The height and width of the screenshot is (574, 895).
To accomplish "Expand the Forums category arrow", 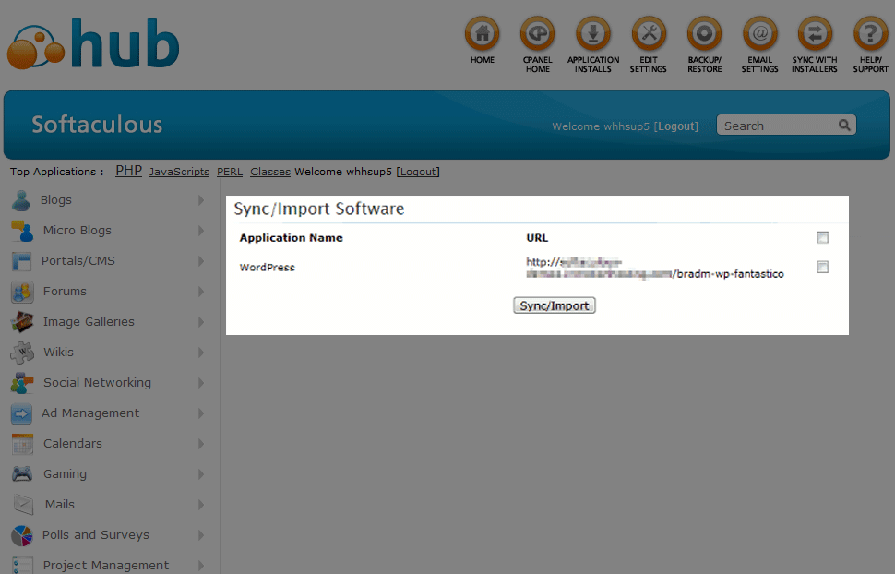I will click(200, 292).
